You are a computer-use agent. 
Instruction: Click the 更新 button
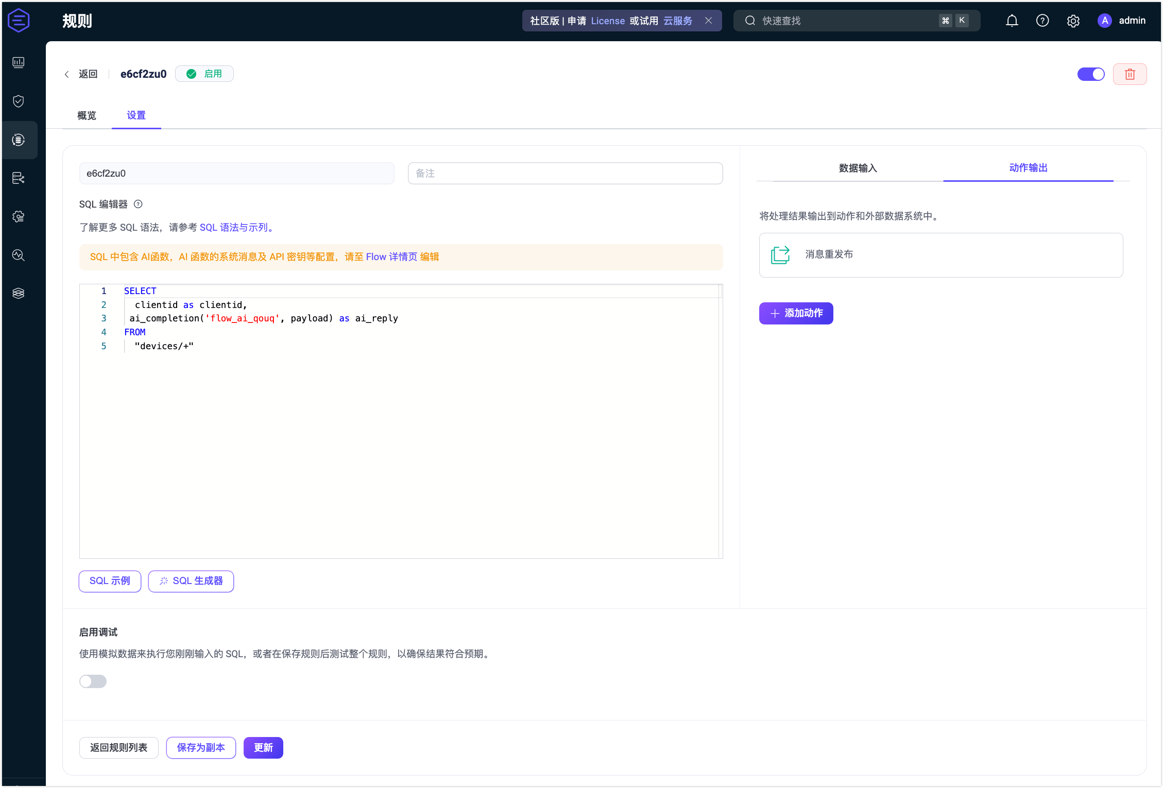263,747
